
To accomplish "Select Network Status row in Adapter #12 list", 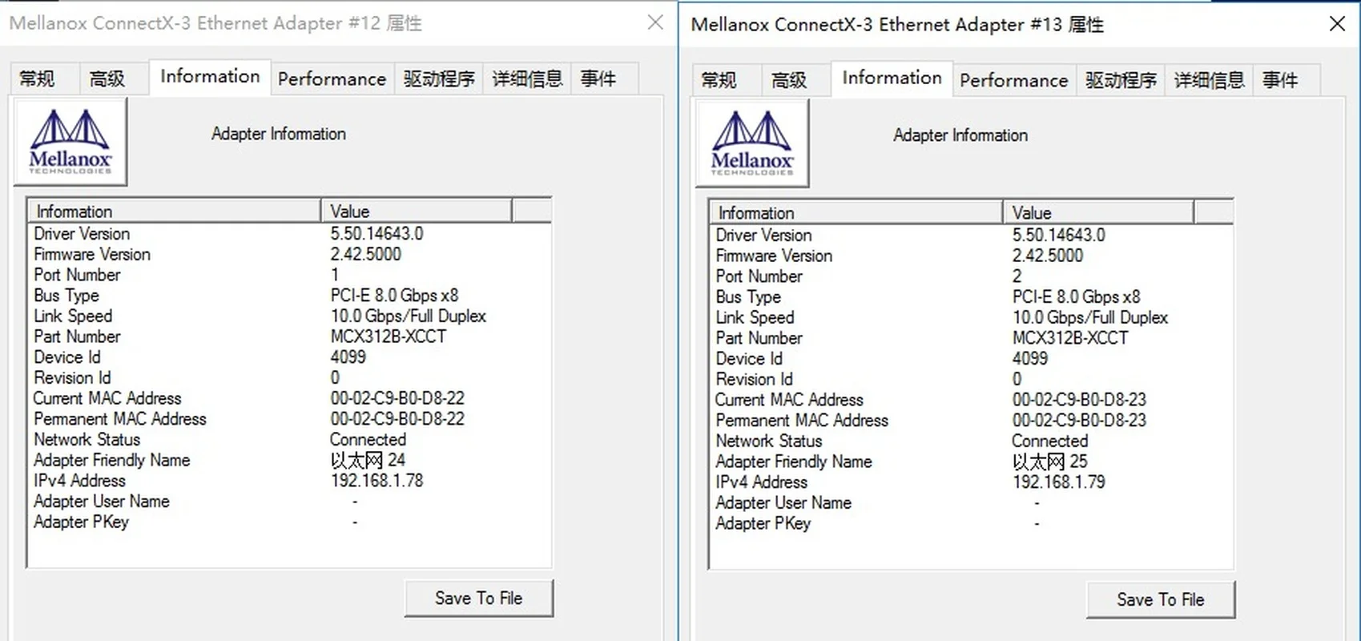I will point(289,440).
